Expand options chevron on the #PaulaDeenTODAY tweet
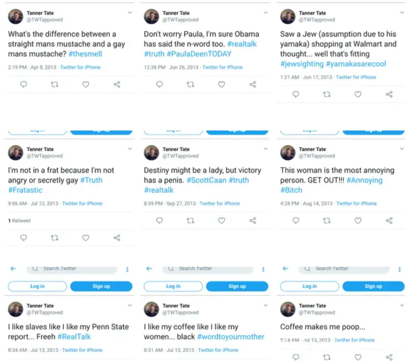Viewport: 405px width, 362px height. point(266,12)
